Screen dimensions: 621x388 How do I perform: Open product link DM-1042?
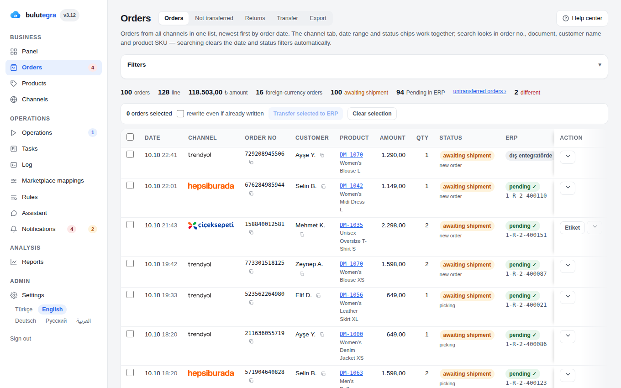351,186
